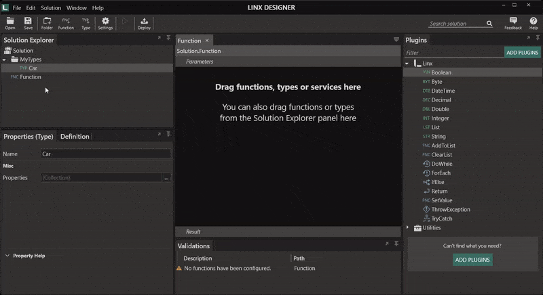Image resolution: width=543 pixels, height=295 pixels.
Task: Open the Window menu
Action: [77, 7]
